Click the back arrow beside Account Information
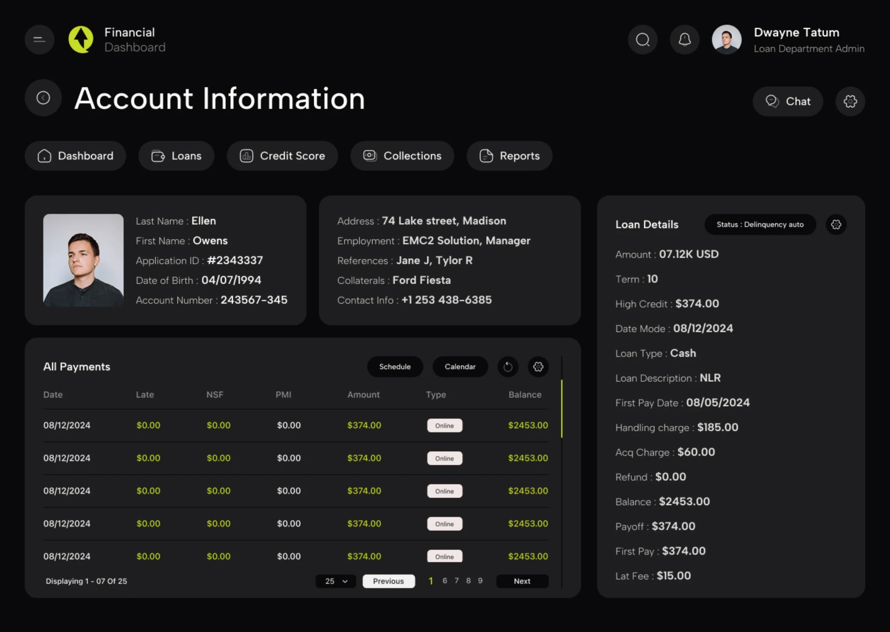890x632 pixels. point(43,98)
